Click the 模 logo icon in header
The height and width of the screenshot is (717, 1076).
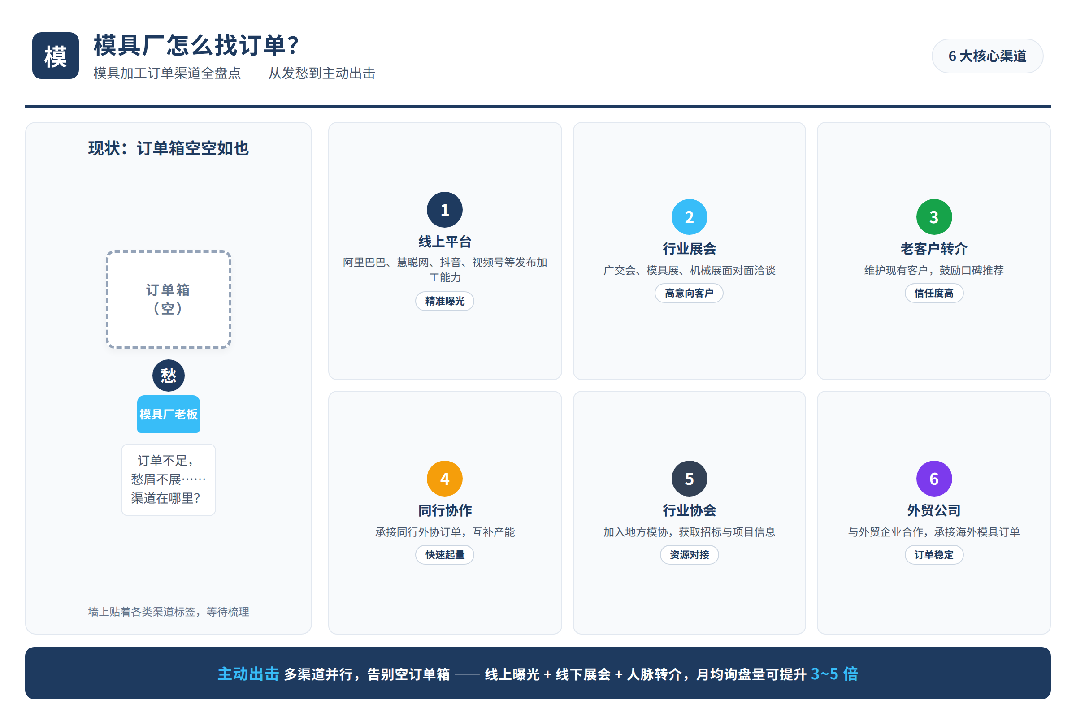click(x=55, y=55)
